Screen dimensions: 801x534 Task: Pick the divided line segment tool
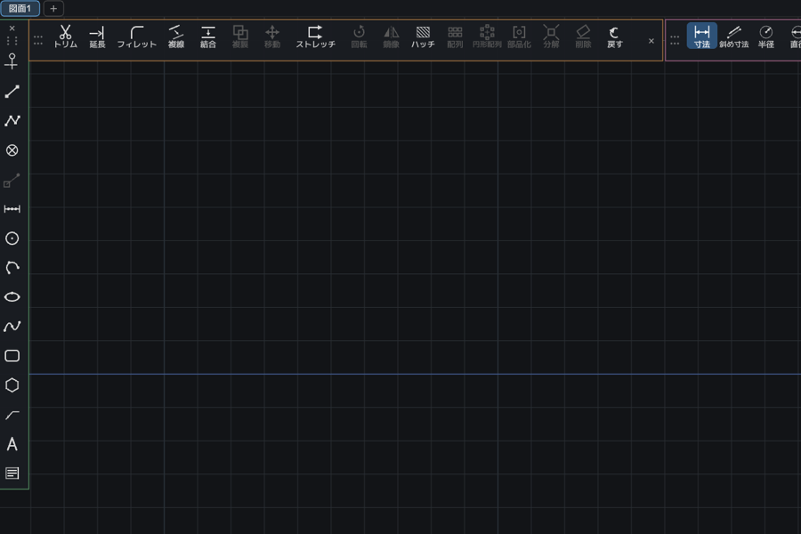12,209
